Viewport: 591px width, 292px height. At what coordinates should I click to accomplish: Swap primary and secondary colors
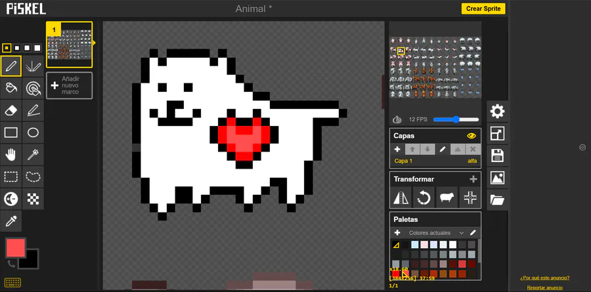[x=11, y=264]
